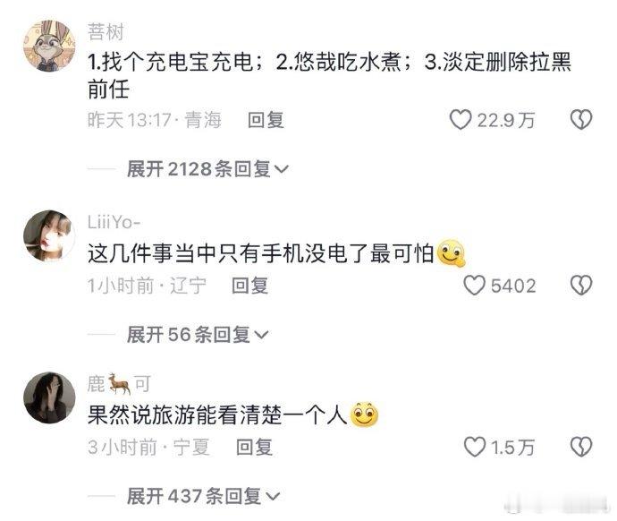Open 菩树's rabbit avatar profile

click(49, 46)
